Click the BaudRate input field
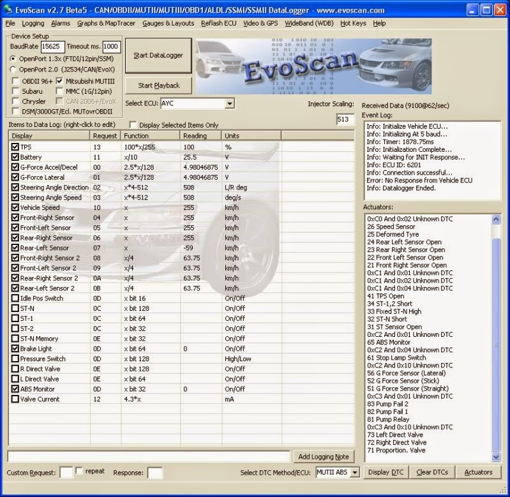This screenshot has height=497, width=510. tap(53, 47)
